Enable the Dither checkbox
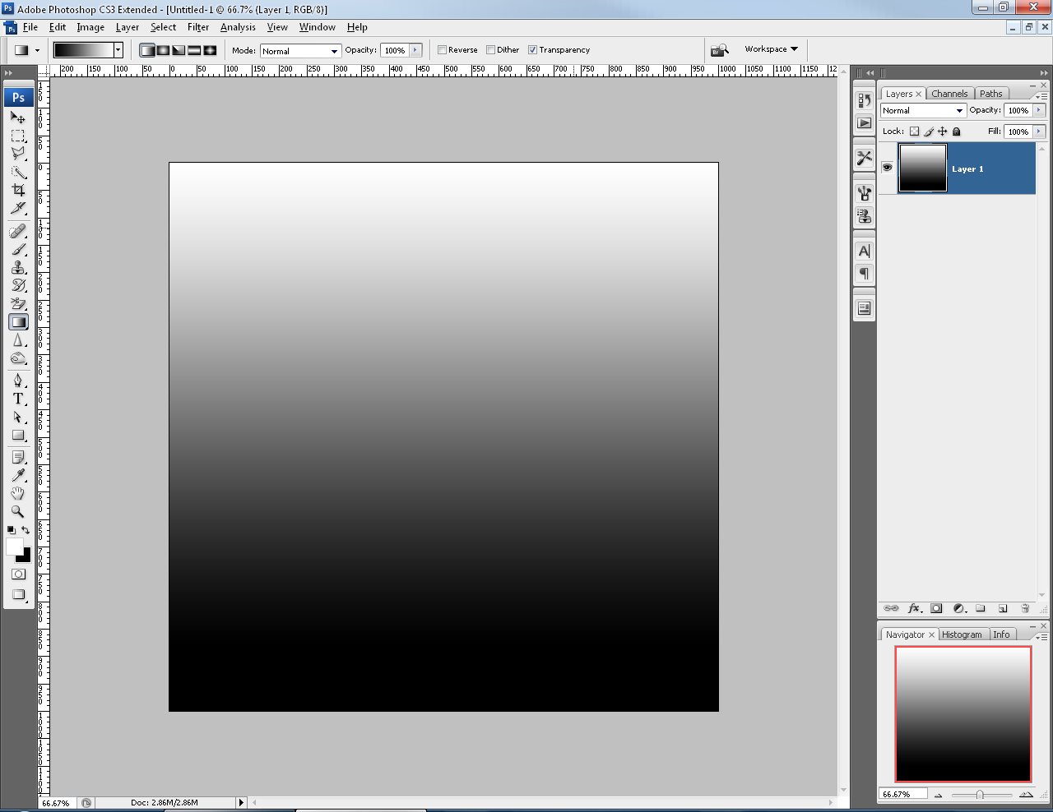The image size is (1053, 812). click(491, 50)
